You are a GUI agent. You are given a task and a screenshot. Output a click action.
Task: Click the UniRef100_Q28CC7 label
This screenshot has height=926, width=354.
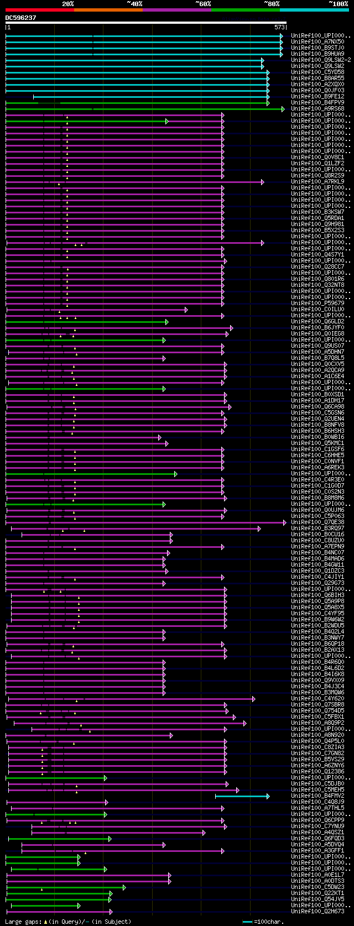click(x=317, y=267)
